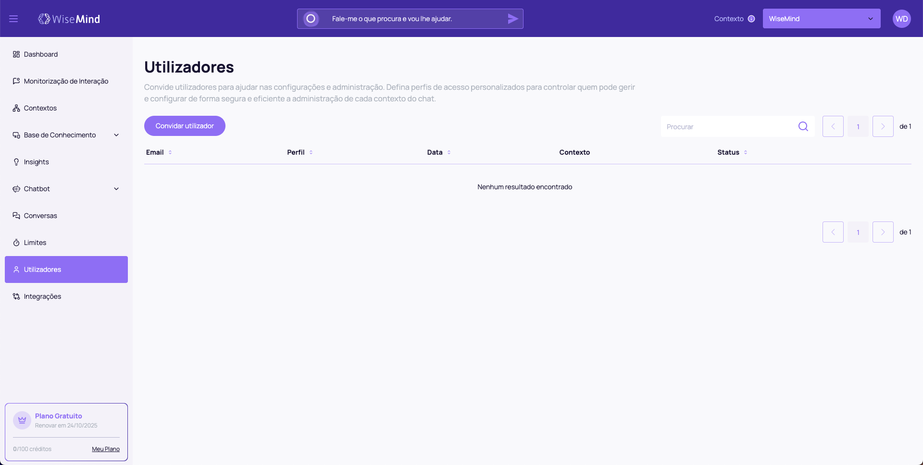Screen dimensions: 923x465
Task: Click the hamburger menu icon
Action: tap(13, 19)
